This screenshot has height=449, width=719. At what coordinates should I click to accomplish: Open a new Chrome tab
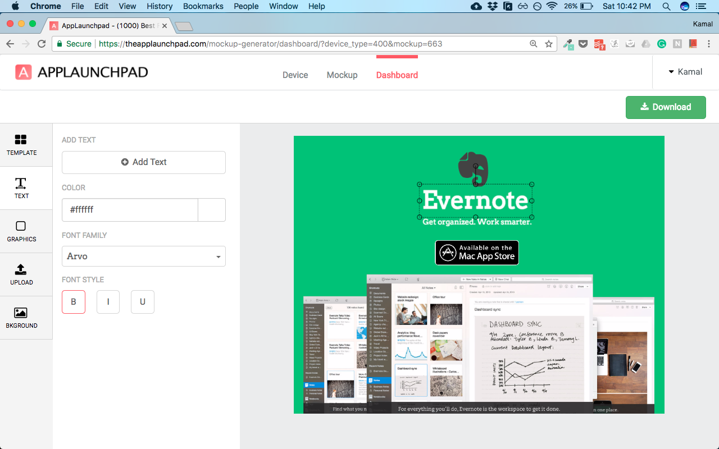click(184, 26)
